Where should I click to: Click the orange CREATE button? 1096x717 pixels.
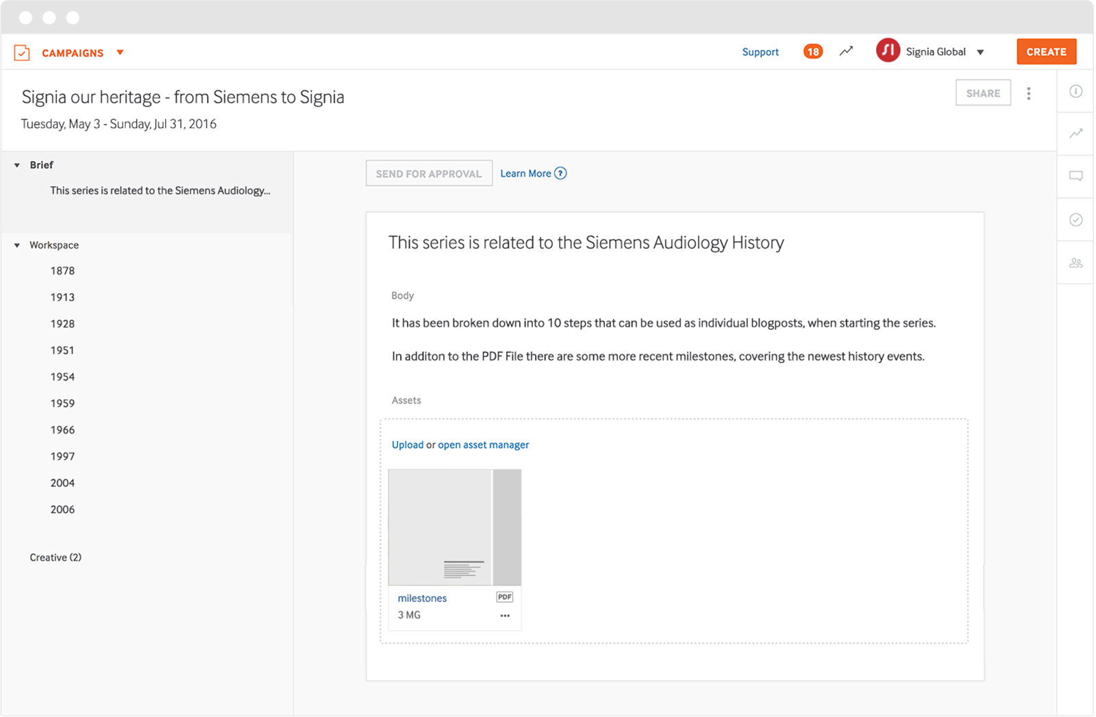tap(1046, 51)
